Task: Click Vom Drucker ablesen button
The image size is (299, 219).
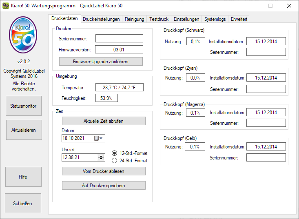Action: coord(104,171)
